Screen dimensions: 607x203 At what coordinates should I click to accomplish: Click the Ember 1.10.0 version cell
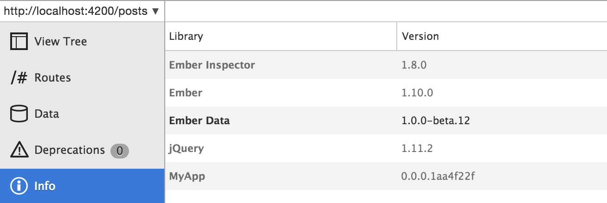(417, 93)
